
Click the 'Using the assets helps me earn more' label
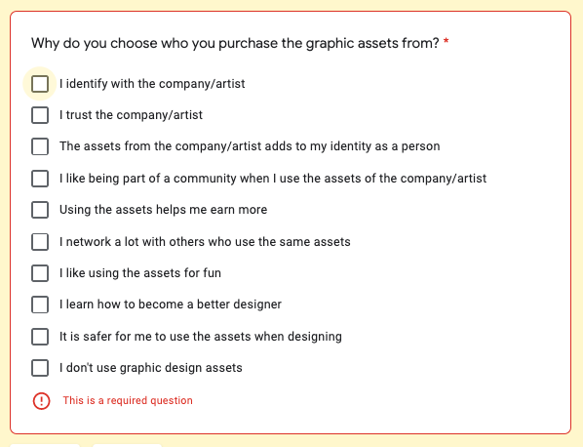163,210
